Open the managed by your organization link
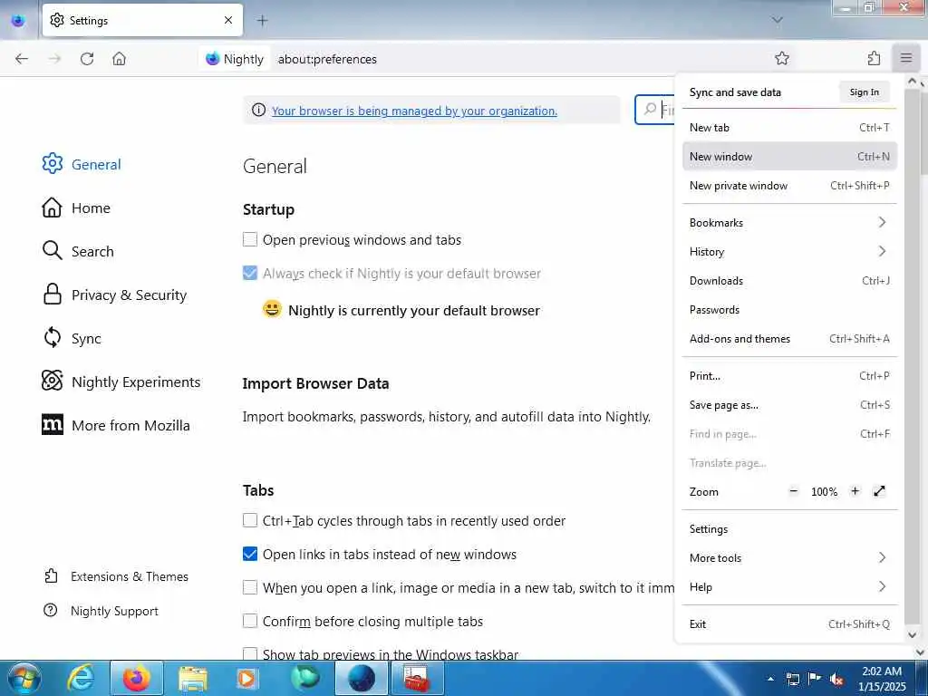Image resolution: width=928 pixels, height=696 pixels. 414,111
